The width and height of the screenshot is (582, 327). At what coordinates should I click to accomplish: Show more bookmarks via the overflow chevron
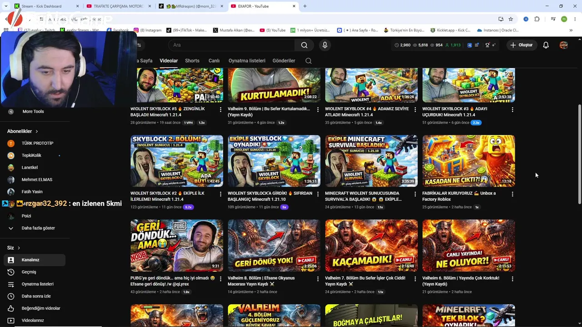(571, 30)
